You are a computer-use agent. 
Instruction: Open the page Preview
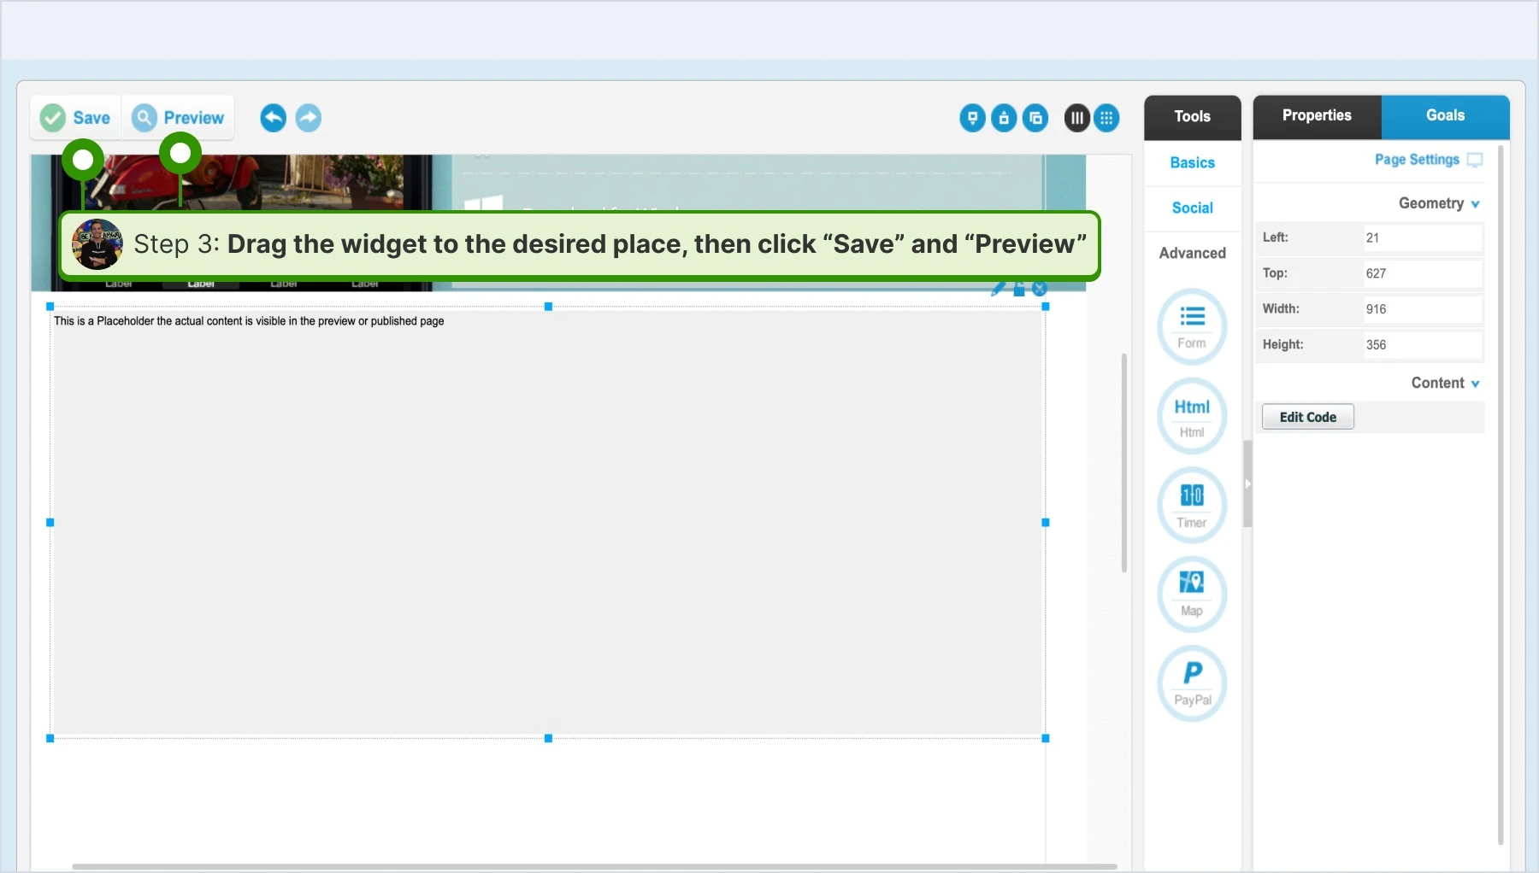coord(178,118)
